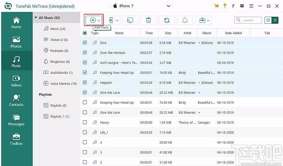Select Voice Memos (19) category
283x166 pixels.
(x=60, y=83)
